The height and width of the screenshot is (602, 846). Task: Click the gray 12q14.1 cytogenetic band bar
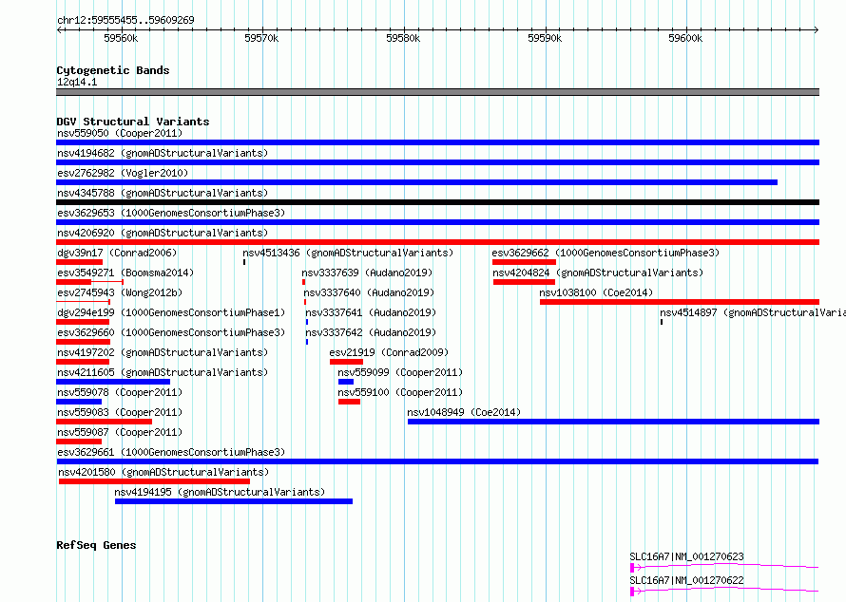[437, 92]
